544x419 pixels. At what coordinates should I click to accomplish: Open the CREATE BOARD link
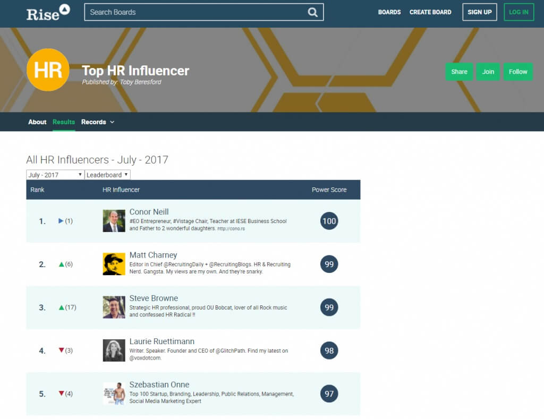click(x=430, y=12)
